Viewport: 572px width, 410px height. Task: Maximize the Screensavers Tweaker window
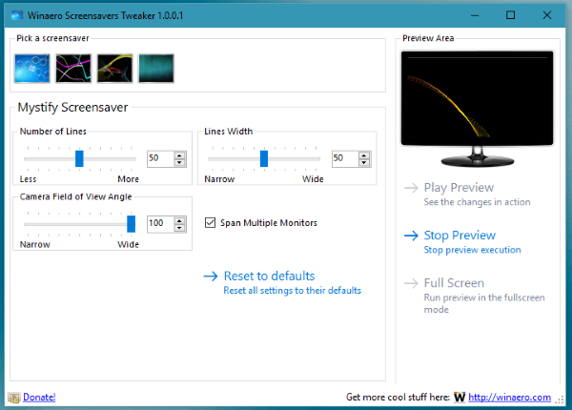tap(510, 15)
